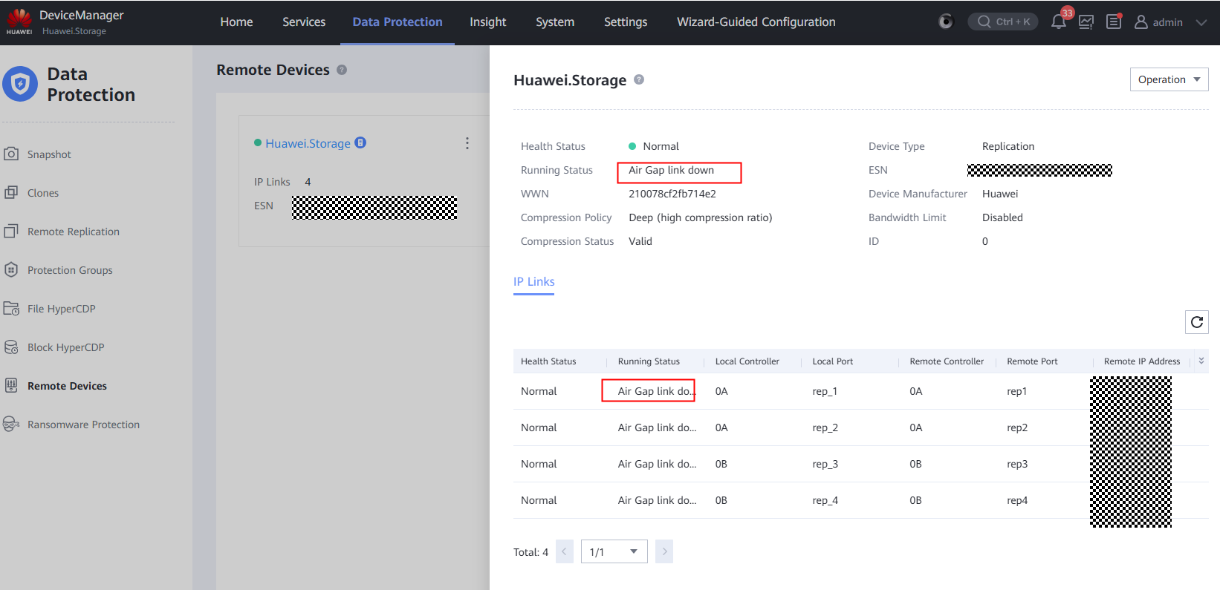Click the admin user profile icon
The image size is (1220, 590).
pos(1141,22)
